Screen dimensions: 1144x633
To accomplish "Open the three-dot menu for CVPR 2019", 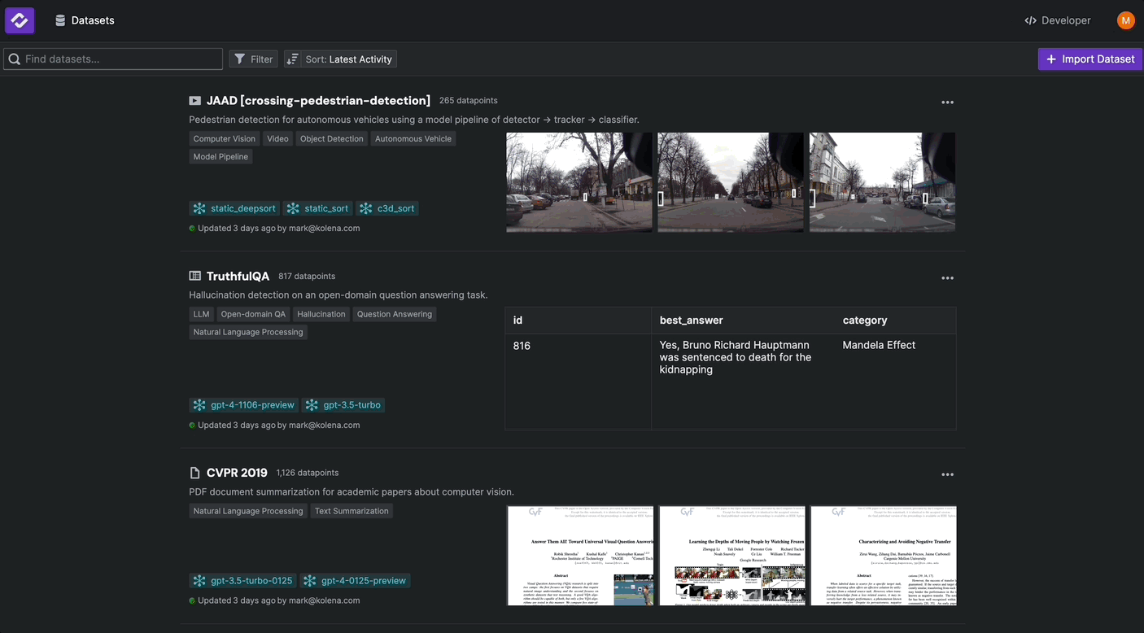I will (x=947, y=474).
